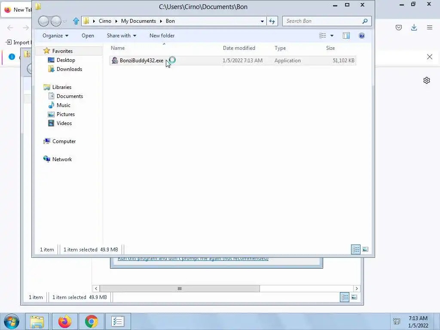This screenshot has height=330, width=440.
Task: Select Cirno in the address breadcrumb
Action: tap(105, 21)
